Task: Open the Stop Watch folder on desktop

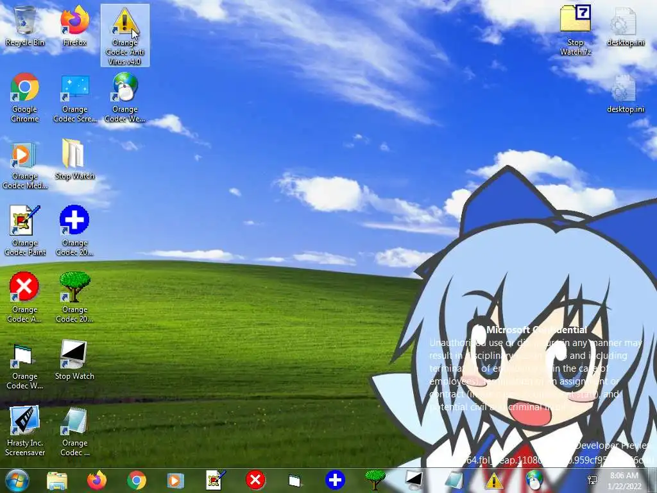Action: 74,160
